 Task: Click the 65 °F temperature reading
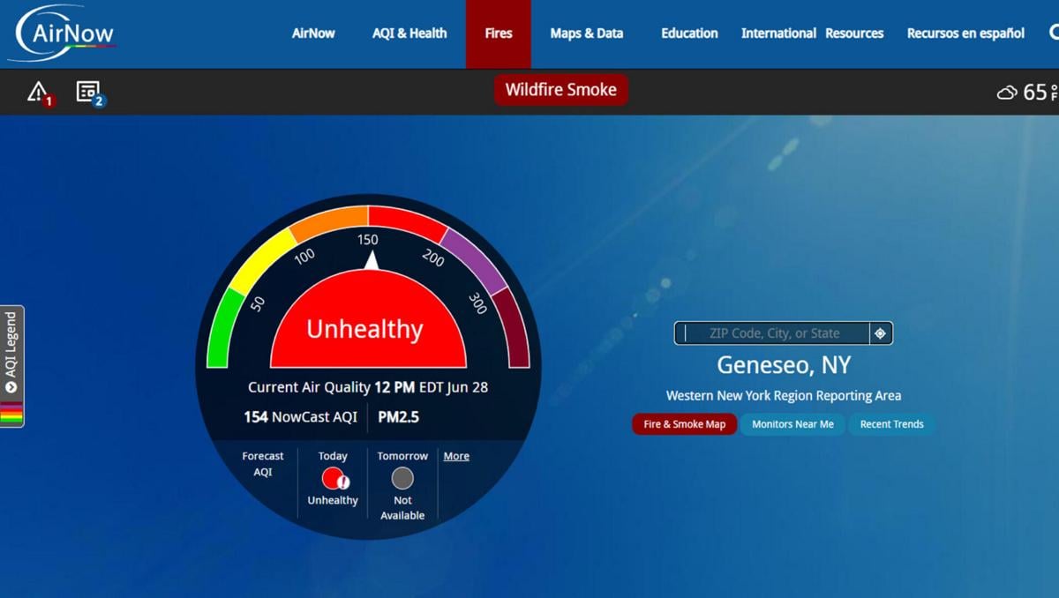1040,92
